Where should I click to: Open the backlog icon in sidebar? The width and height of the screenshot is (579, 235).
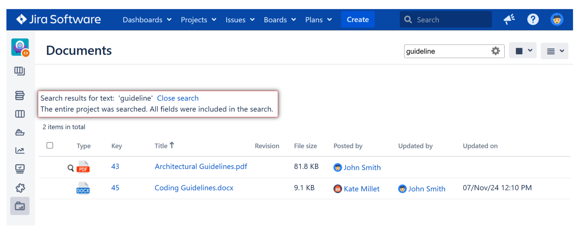click(20, 95)
